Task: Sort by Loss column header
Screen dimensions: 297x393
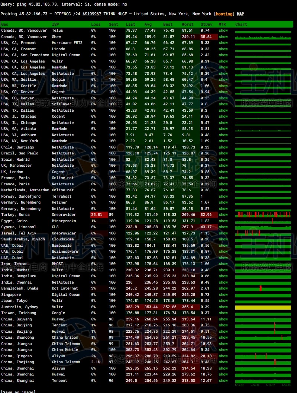Action: pos(96,24)
